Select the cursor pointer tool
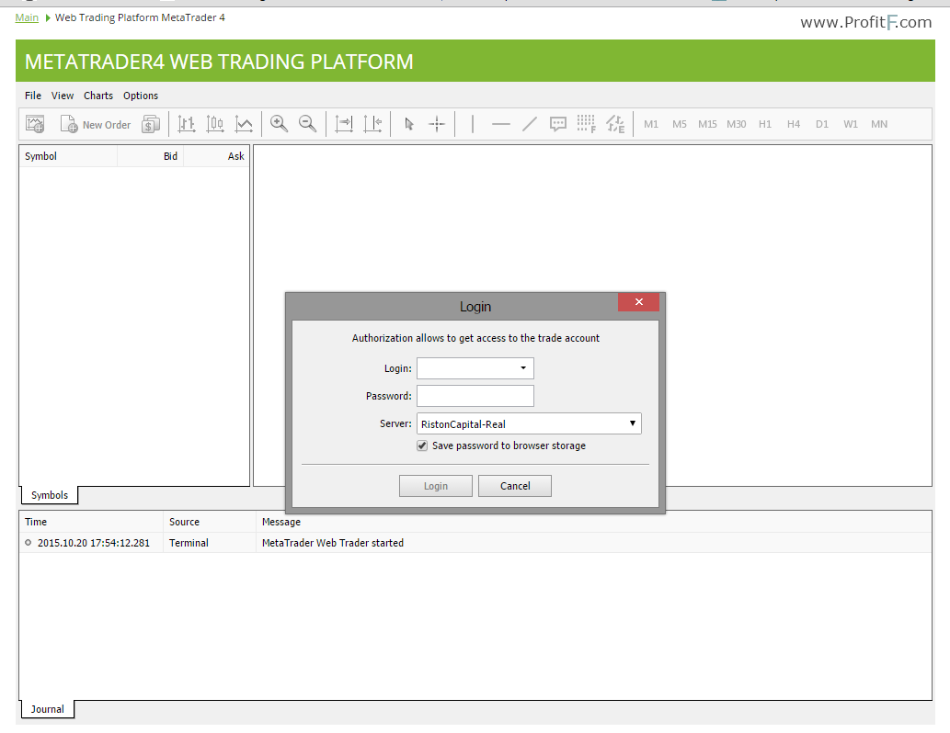 [409, 124]
